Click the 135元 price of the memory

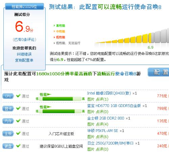(x=162, y=121)
